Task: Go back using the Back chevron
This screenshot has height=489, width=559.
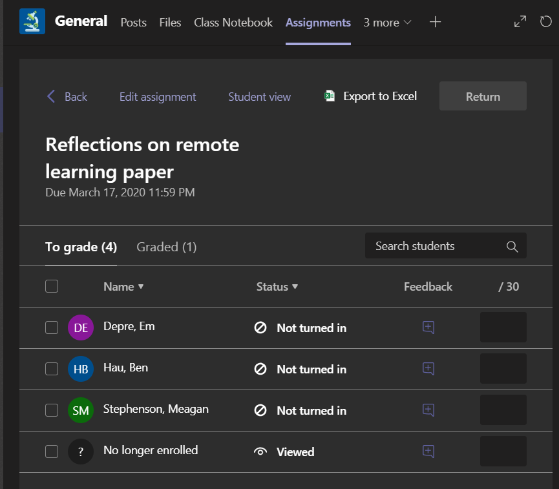Action: 51,96
